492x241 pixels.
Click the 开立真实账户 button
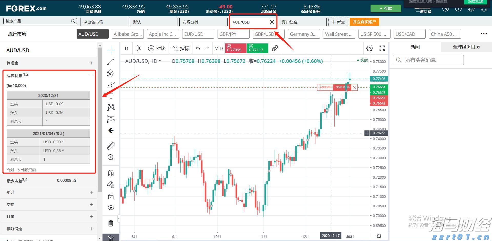364,22
